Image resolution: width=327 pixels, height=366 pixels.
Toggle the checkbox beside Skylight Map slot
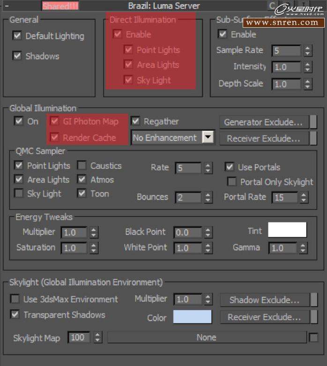coord(313,337)
